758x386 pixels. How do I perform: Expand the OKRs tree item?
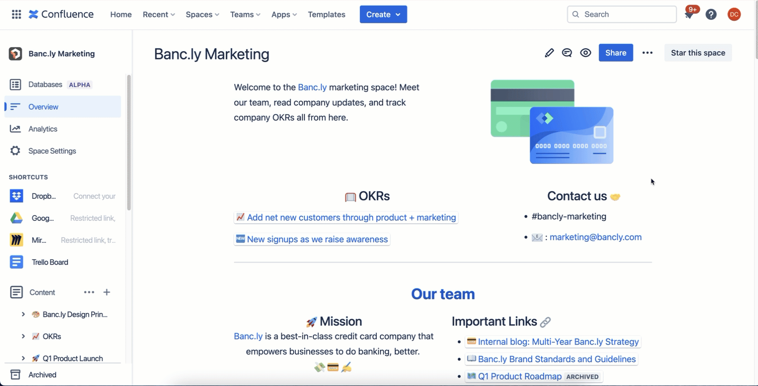[23, 336]
